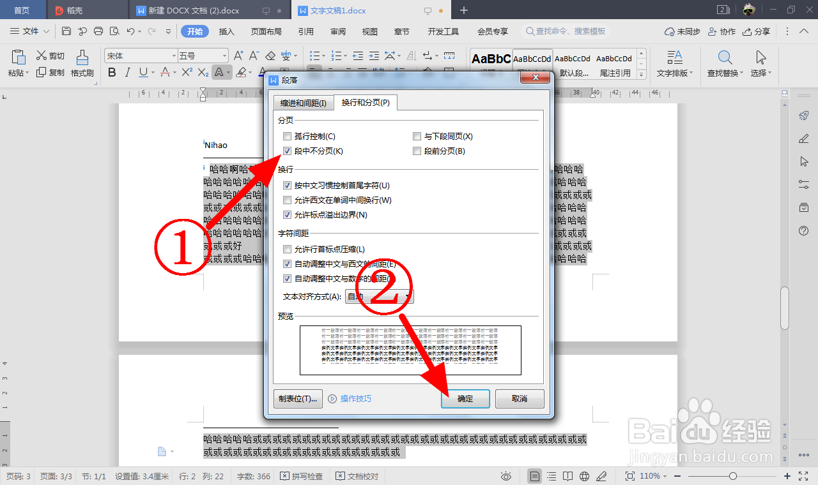Uncheck 段中不分页 option

[287, 151]
